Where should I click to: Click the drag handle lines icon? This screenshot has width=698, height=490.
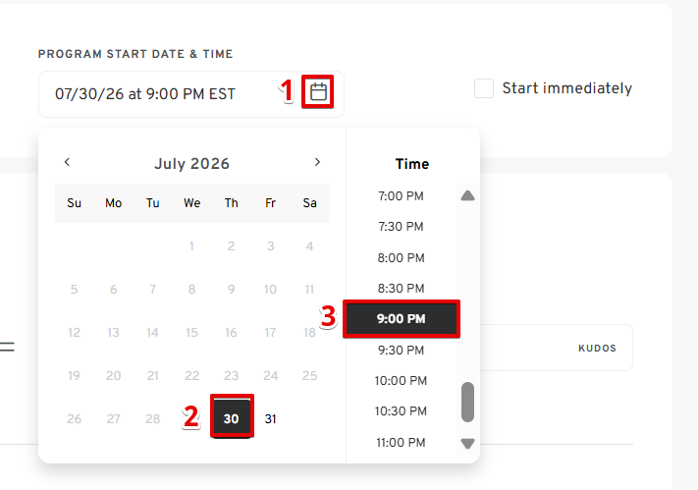pyautogui.click(x=7, y=347)
